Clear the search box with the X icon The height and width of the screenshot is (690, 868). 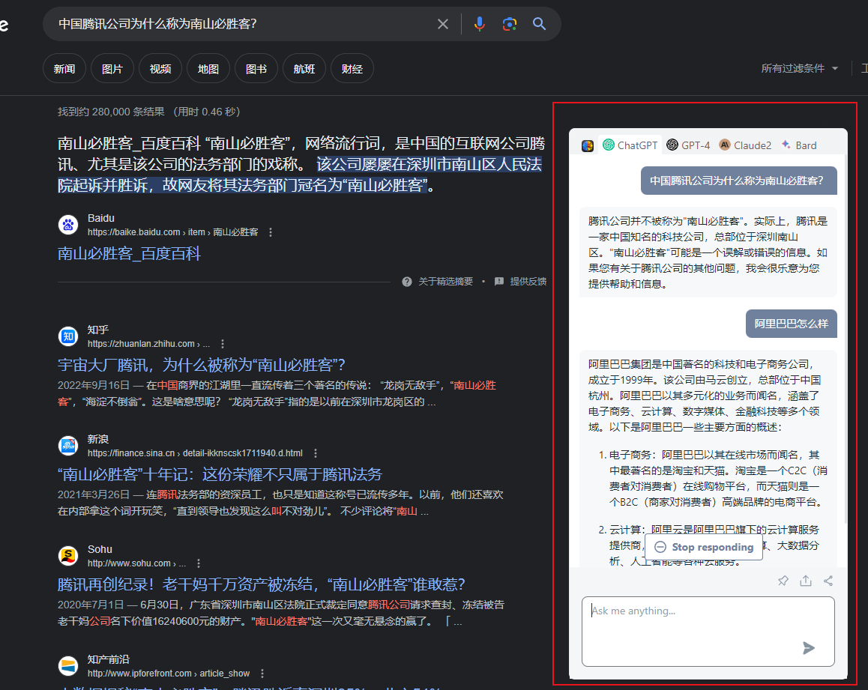[x=443, y=24]
